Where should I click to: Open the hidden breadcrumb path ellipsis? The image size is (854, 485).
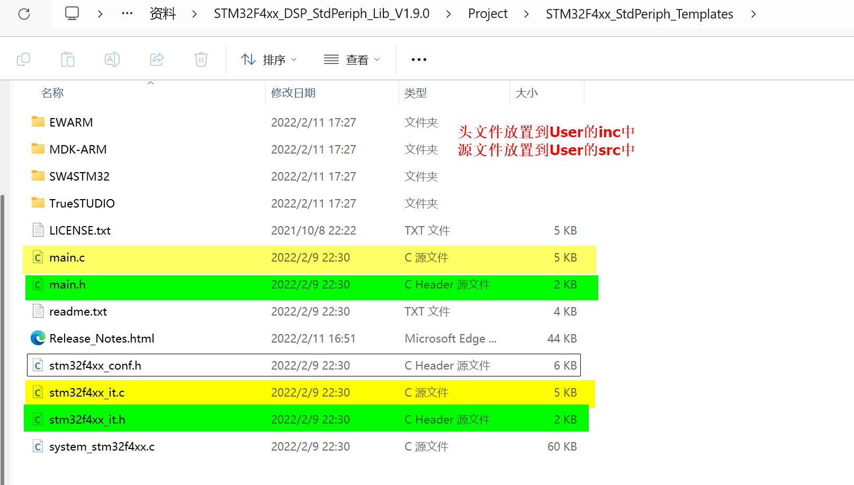coord(127,14)
